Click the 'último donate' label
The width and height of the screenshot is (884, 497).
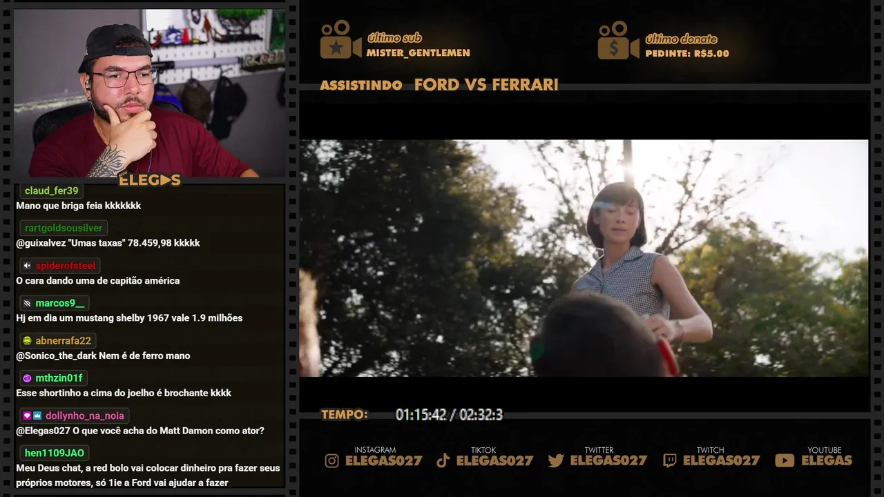click(681, 39)
